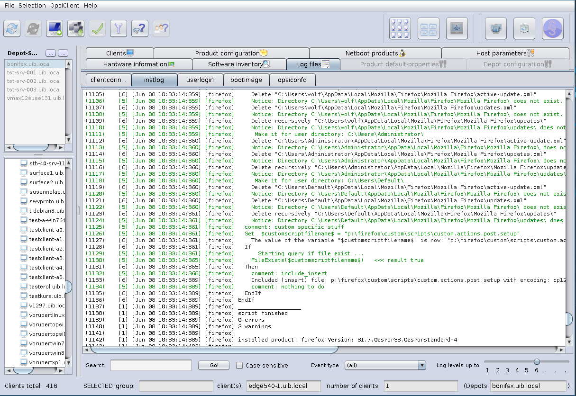Image resolution: width=576 pixels, height=396 pixels.
Task: Switch to Host parameters tab
Action: click(505, 53)
